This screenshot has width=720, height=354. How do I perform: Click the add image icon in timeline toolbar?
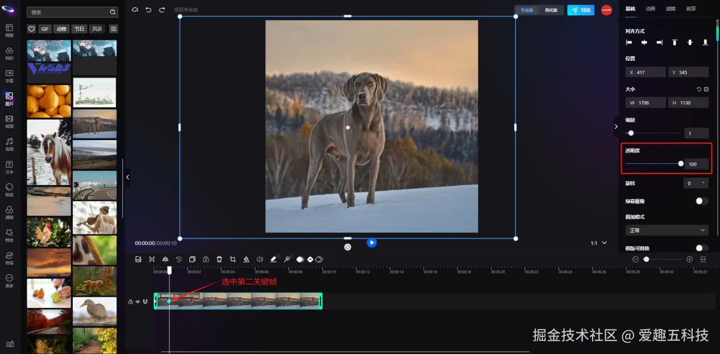coord(138,259)
